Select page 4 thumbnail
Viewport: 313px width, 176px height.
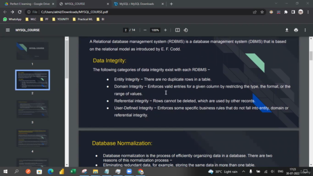point(32,138)
